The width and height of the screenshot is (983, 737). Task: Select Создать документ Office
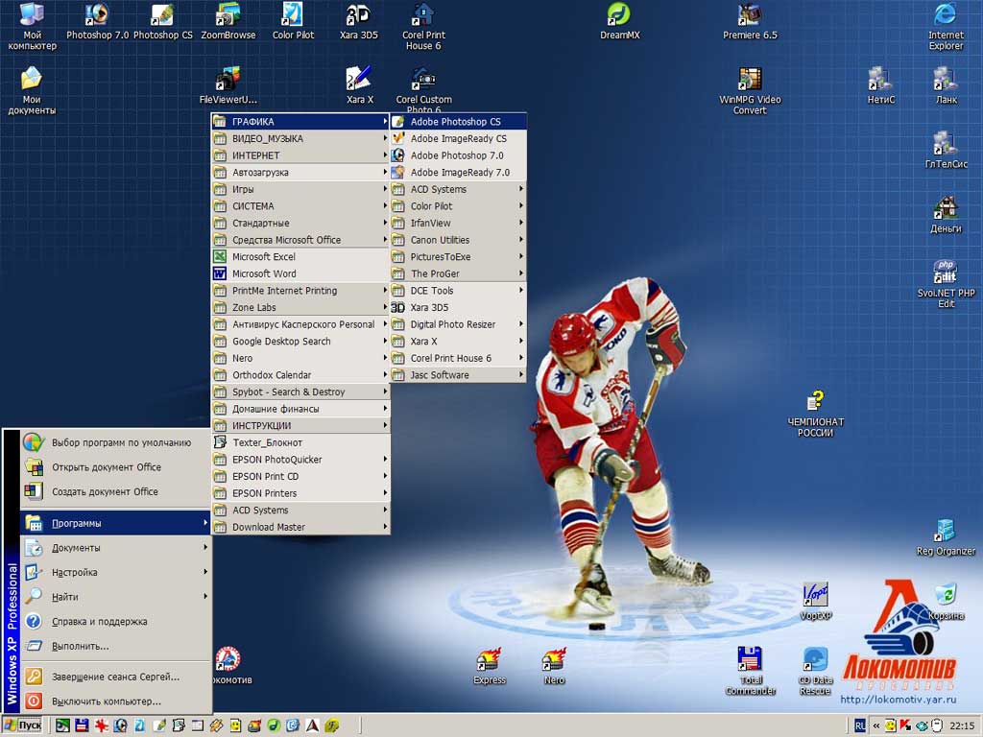point(116,492)
